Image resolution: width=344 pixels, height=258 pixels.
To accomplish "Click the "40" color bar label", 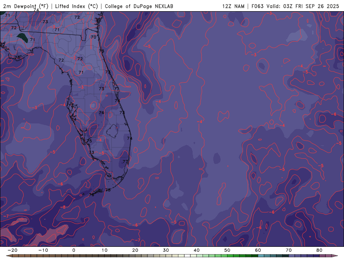I will [197, 250].
